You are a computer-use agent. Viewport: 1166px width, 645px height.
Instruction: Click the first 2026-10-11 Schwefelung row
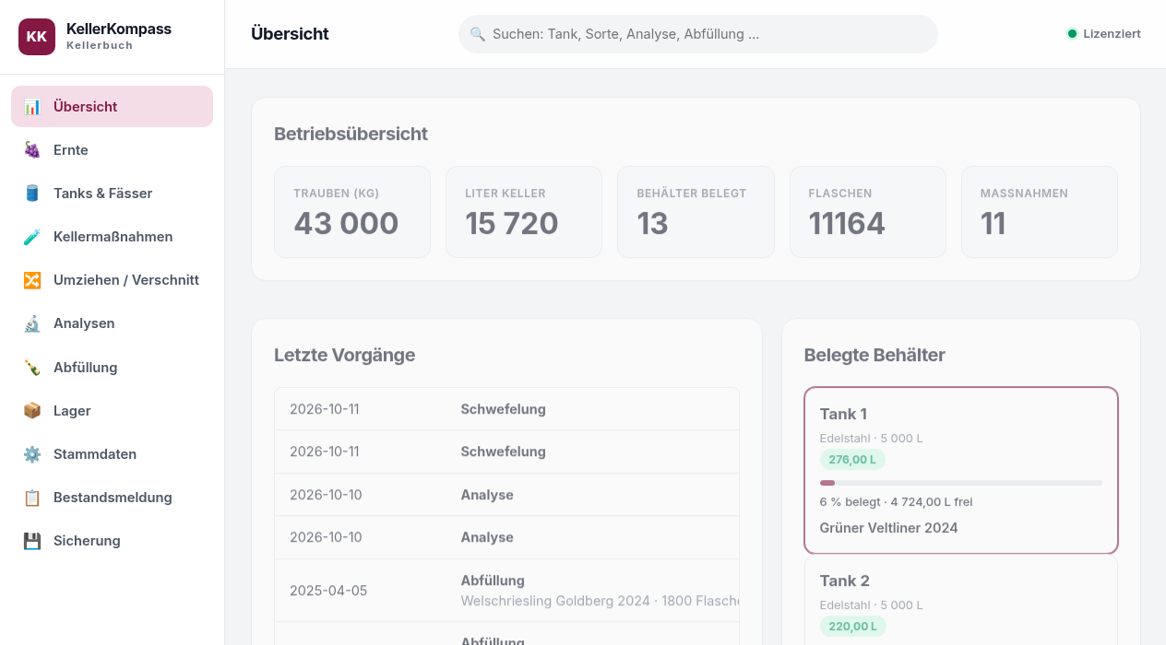(x=506, y=409)
